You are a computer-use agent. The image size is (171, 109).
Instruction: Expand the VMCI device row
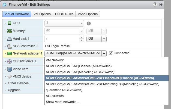click(x=5, y=76)
